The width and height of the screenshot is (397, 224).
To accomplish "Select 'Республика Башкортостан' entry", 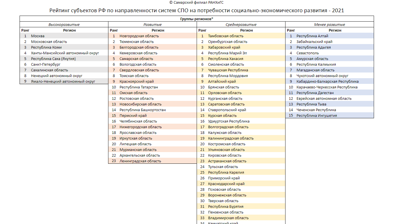I will coord(142,110).
